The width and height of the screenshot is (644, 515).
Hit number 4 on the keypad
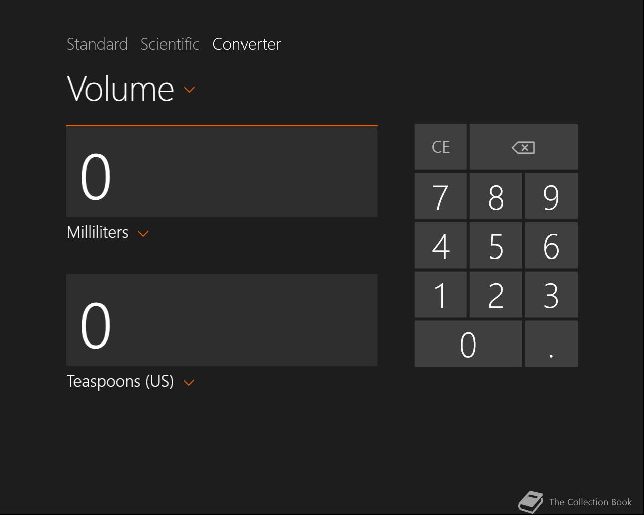tap(440, 245)
